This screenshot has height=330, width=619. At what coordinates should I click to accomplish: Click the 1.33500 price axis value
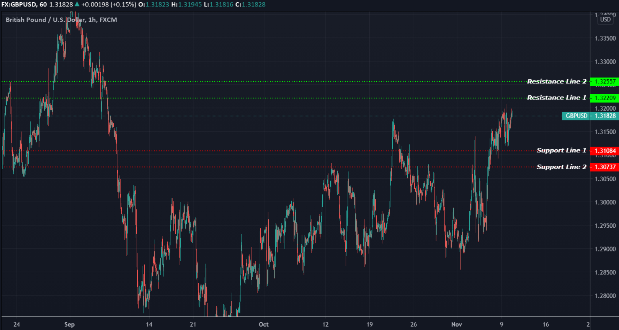coord(605,38)
